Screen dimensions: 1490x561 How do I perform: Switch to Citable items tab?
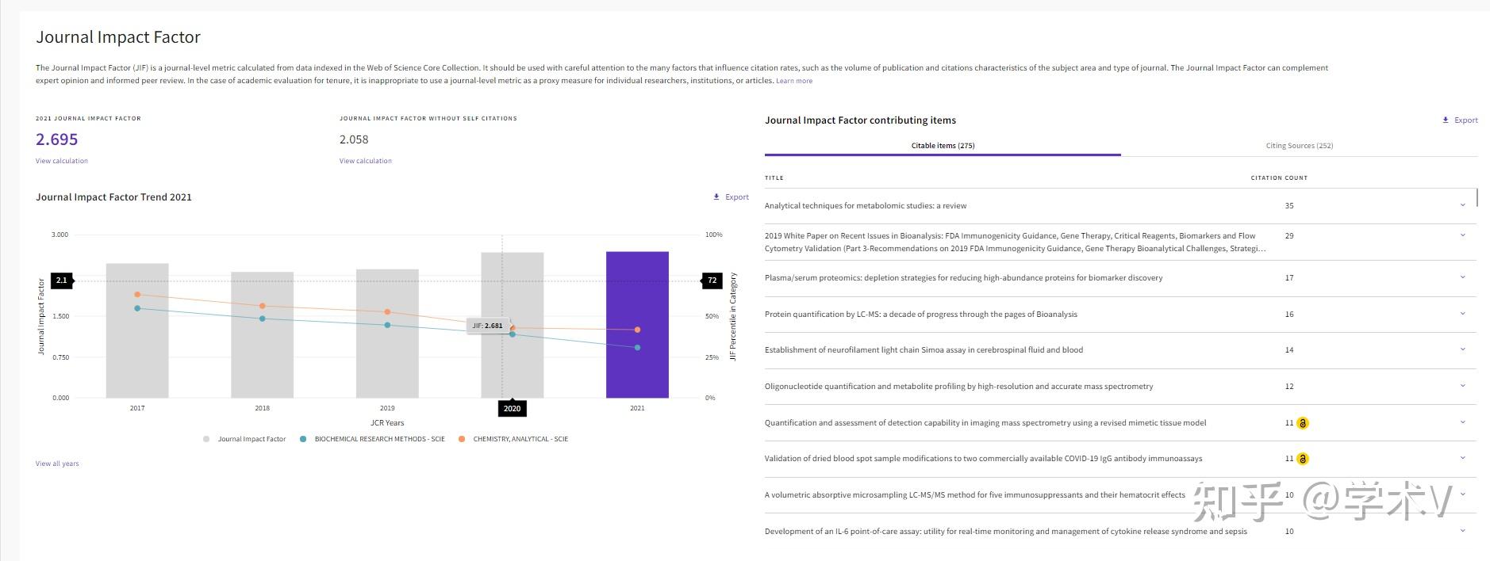(943, 146)
